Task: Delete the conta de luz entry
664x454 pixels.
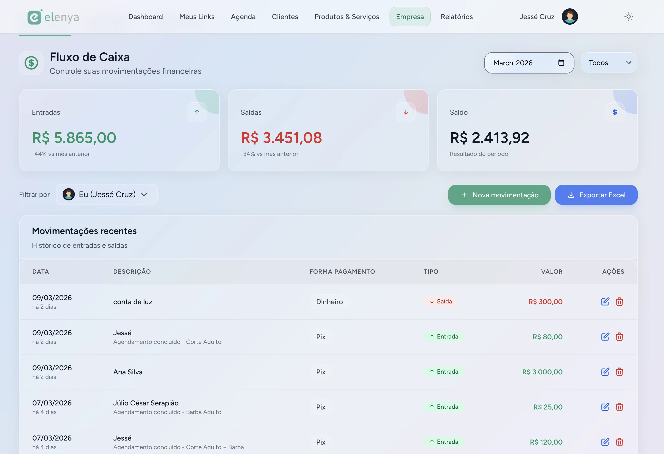Action: pyautogui.click(x=619, y=302)
